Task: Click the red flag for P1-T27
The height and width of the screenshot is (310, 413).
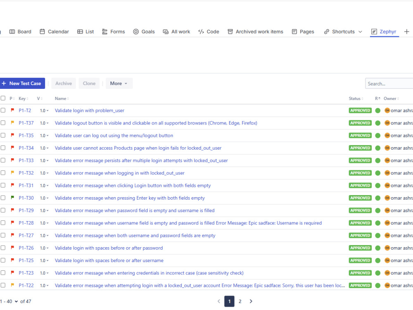Action: tap(12, 235)
